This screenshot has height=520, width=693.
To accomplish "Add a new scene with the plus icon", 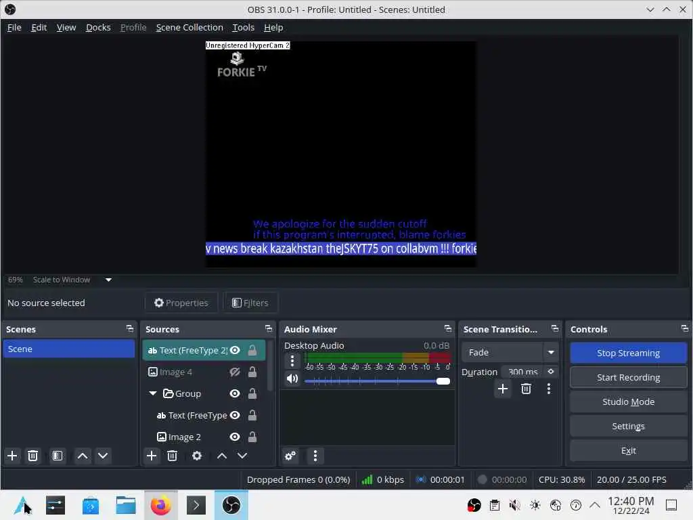I will point(12,456).
